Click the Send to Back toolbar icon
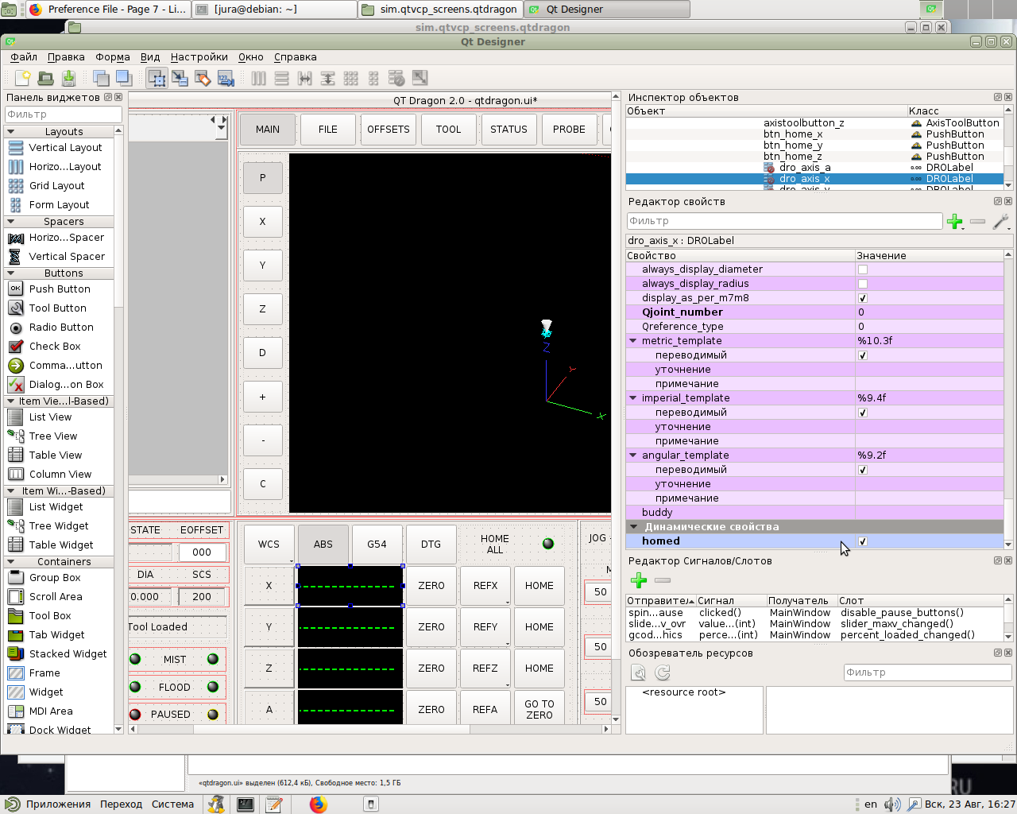This screenshot has width=1017, height=814. tap(101, 78)
